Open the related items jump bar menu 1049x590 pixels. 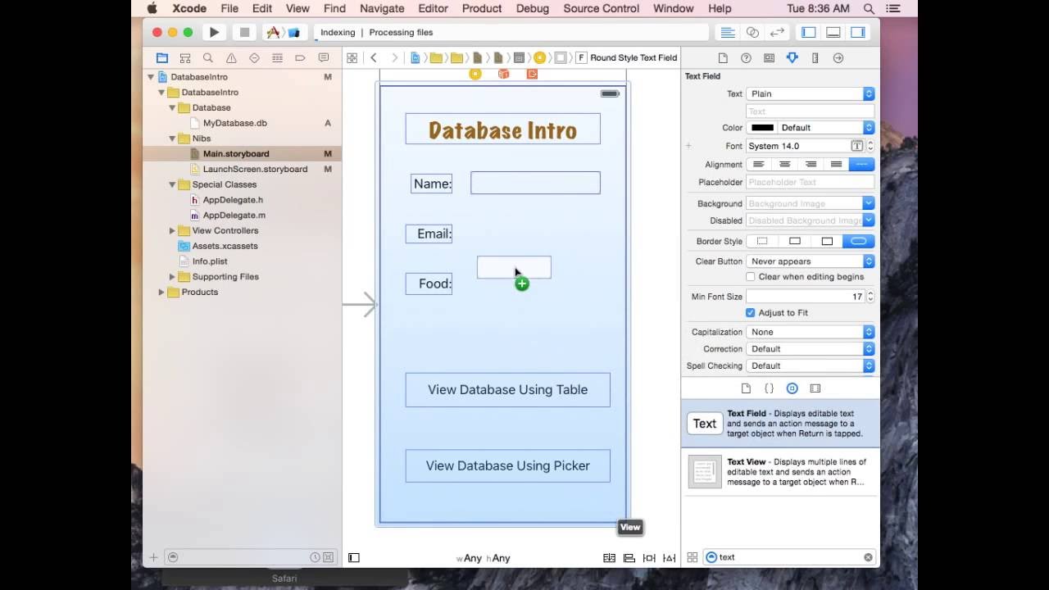pyautogui.click(x=352, y=58)
